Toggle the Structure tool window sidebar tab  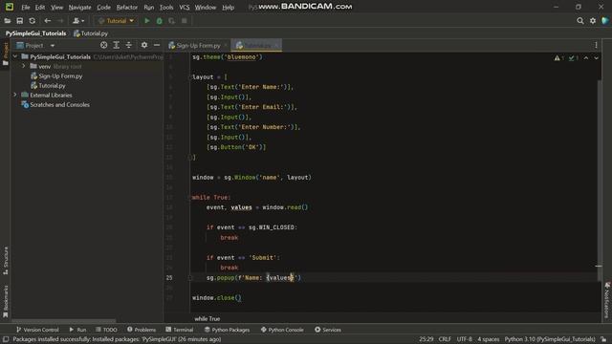(6, 261)
